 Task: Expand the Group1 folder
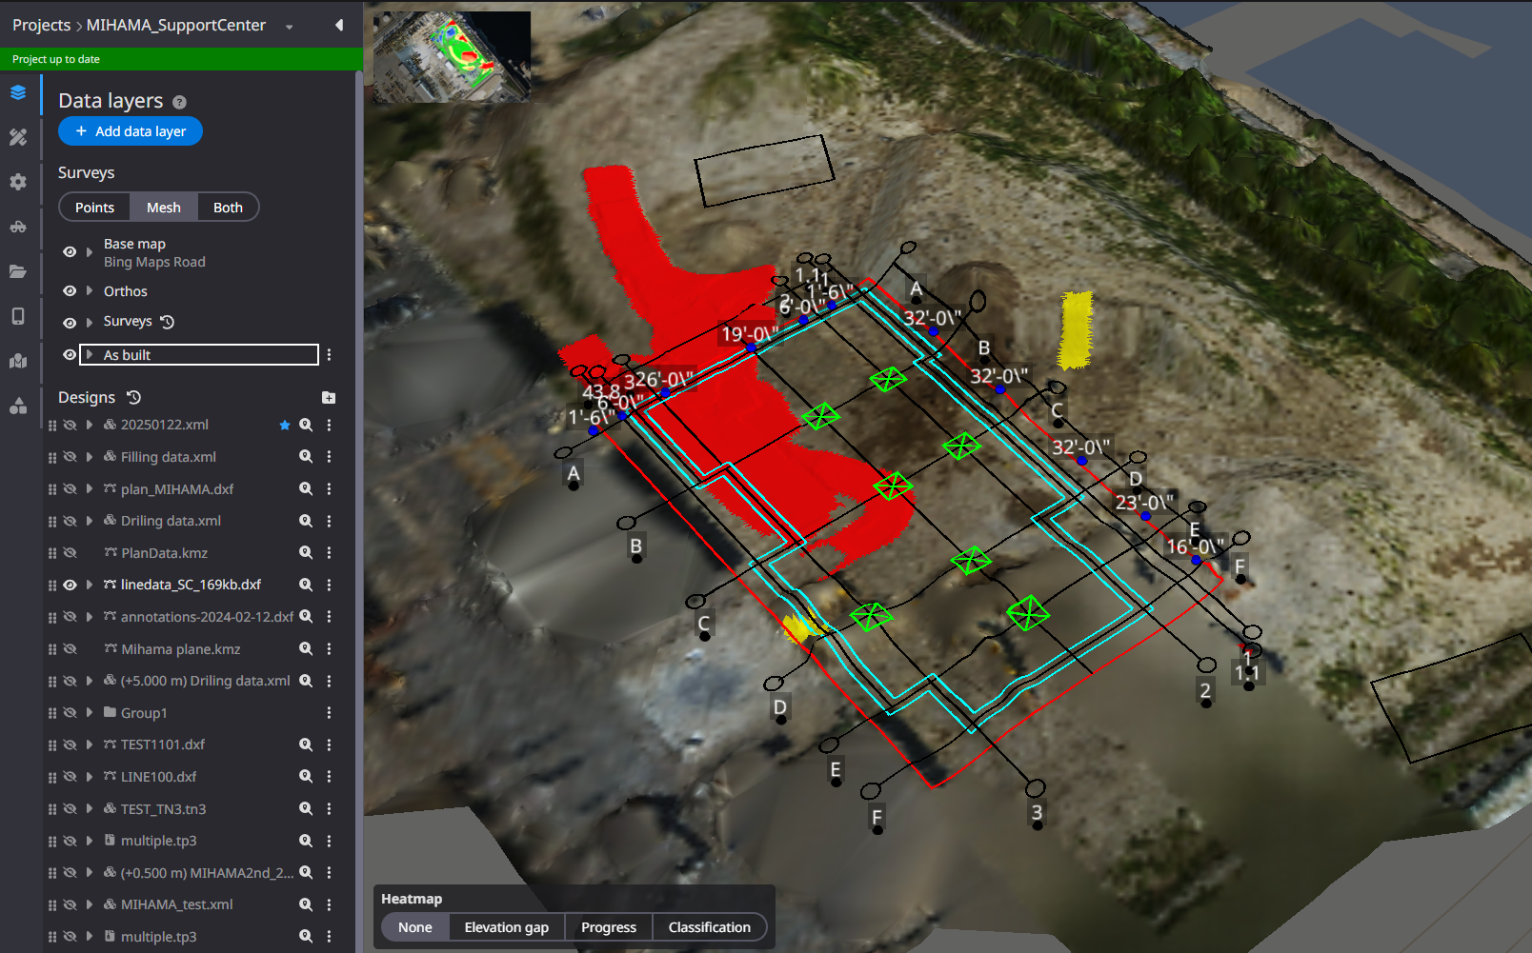(90, 713)
